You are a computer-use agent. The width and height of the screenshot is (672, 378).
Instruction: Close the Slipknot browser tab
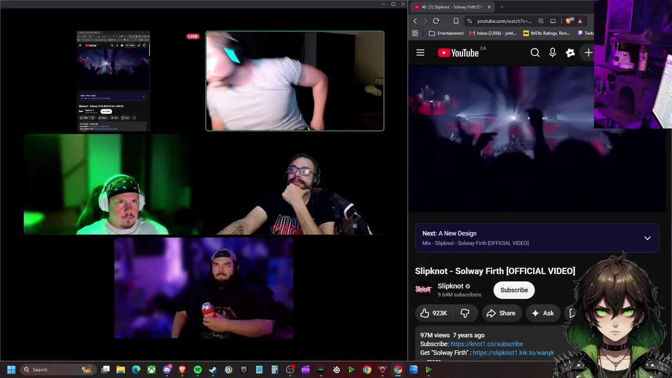tap(489, 7)
